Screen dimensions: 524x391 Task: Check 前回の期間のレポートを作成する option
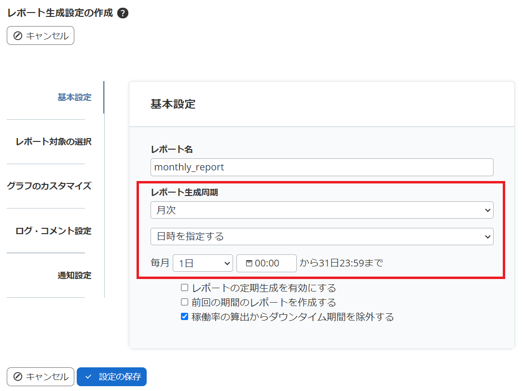(184, 302)
